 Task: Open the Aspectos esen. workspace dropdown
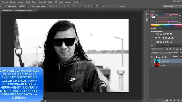point(173,6)
